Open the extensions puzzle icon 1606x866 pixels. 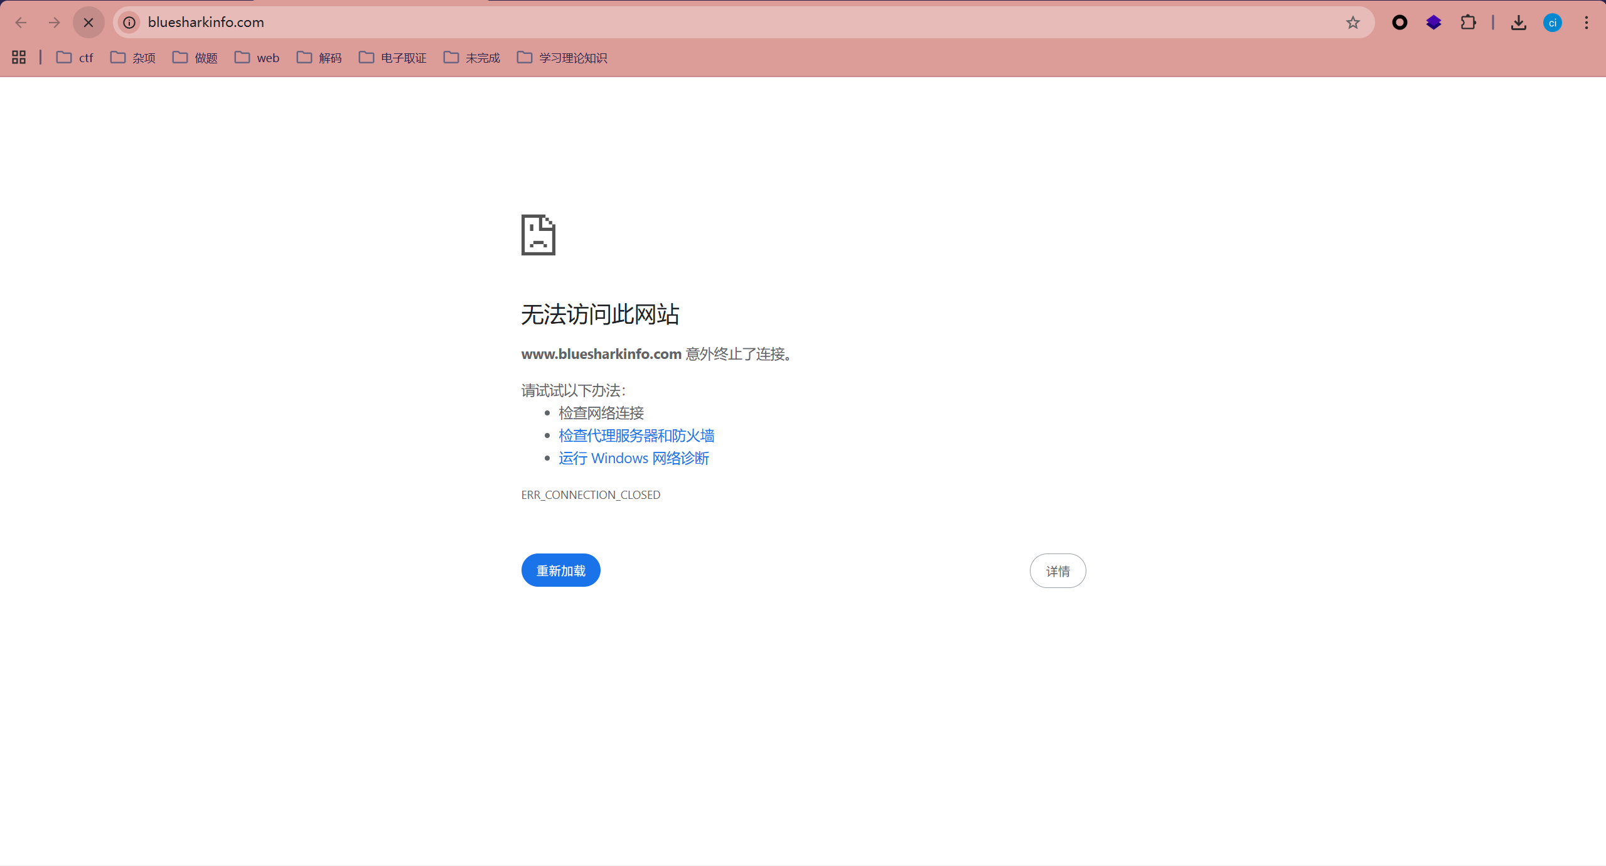[1468, 23]
